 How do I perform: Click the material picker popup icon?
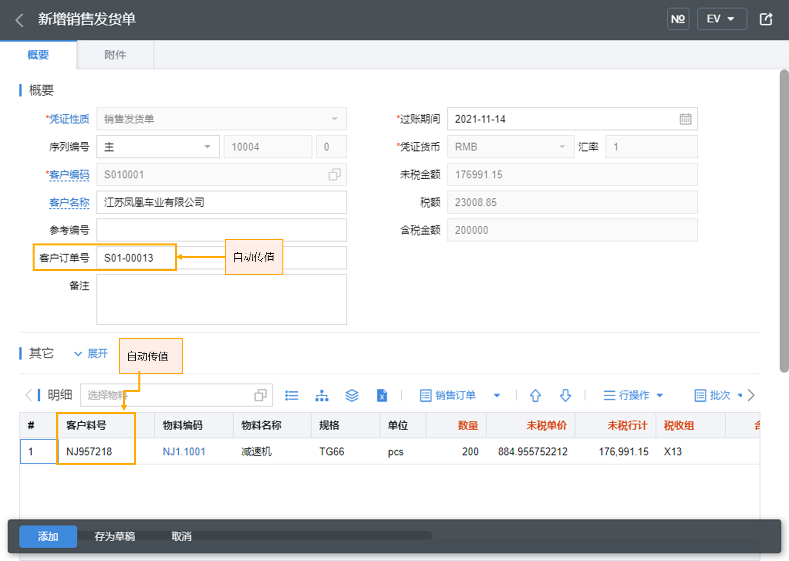[x=260, y=395]
